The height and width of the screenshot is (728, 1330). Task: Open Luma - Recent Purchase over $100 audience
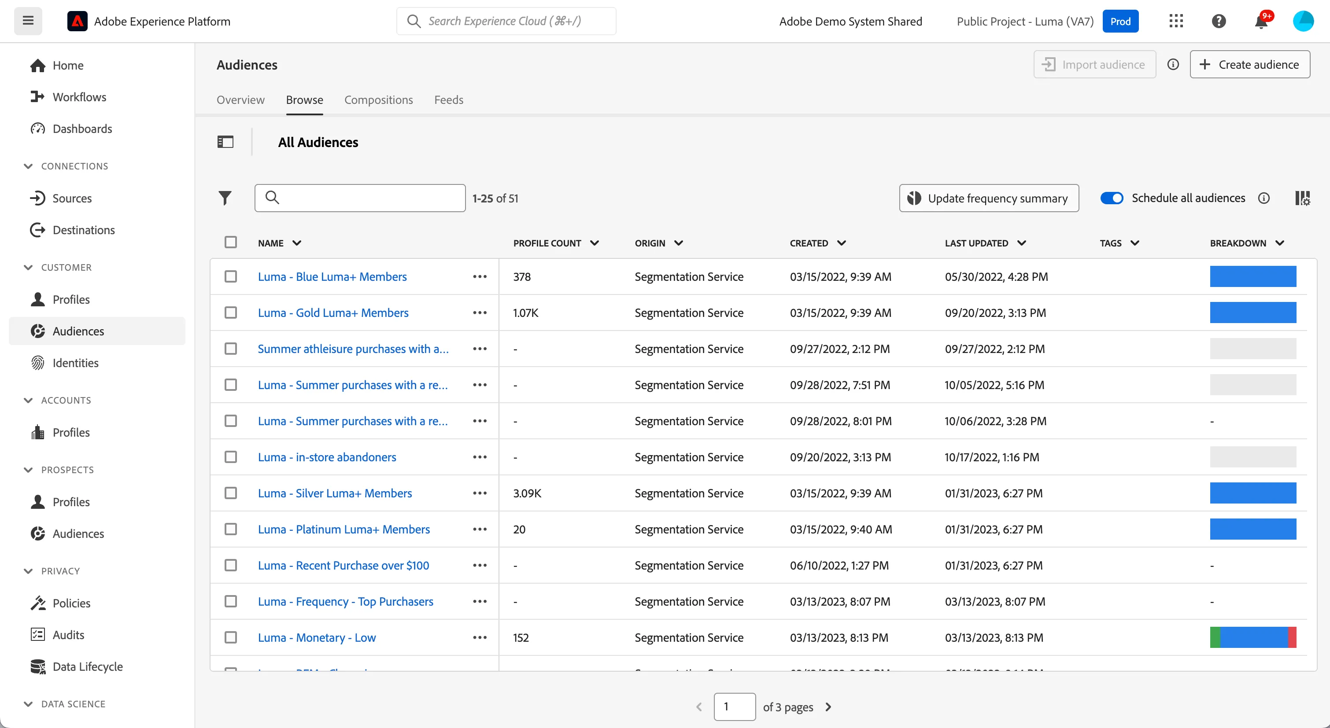[x=344, y=566]
